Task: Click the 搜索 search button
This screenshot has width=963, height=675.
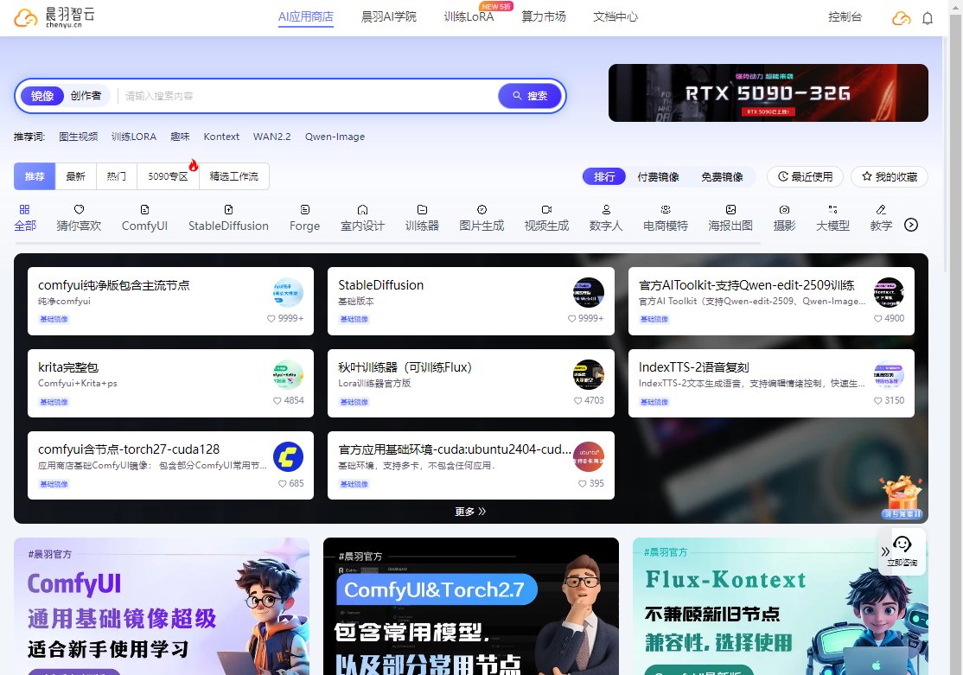Action: pos(530,96)
